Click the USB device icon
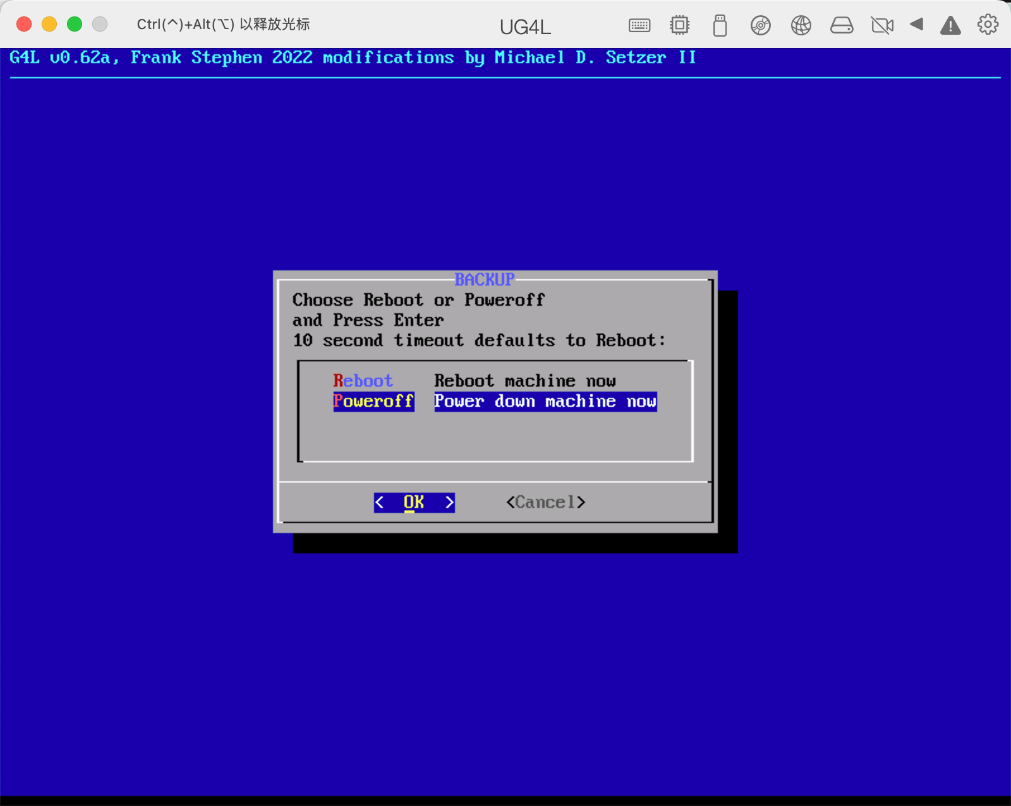The width and height of the screenshot is (1011, 806). (720, 26)
